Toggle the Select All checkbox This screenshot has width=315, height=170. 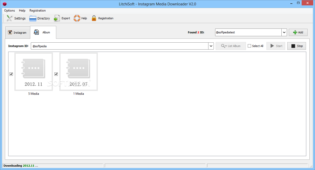click(249, 46)
